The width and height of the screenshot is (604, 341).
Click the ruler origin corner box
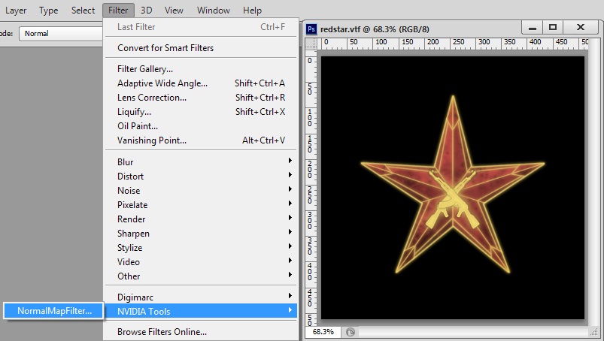point(311,44)
